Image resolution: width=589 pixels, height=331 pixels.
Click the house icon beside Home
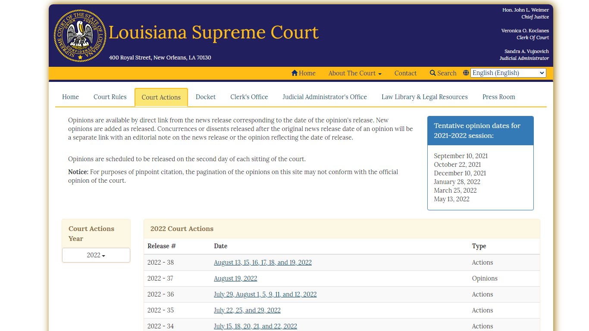[294, 73]
